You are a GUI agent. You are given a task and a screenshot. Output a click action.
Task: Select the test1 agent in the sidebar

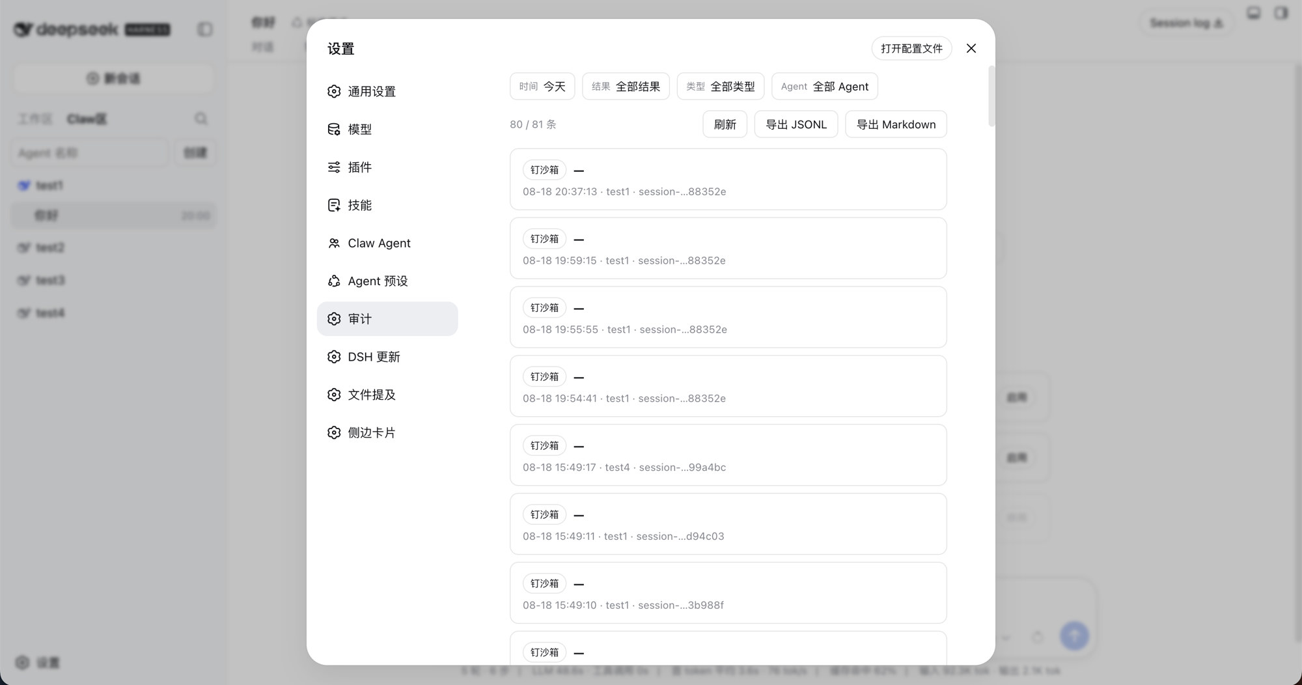113,186
